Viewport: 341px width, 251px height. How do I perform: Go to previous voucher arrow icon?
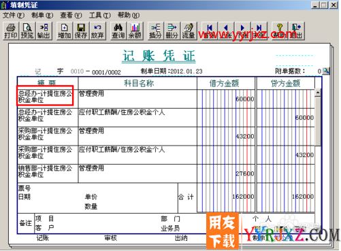(226, 31)
